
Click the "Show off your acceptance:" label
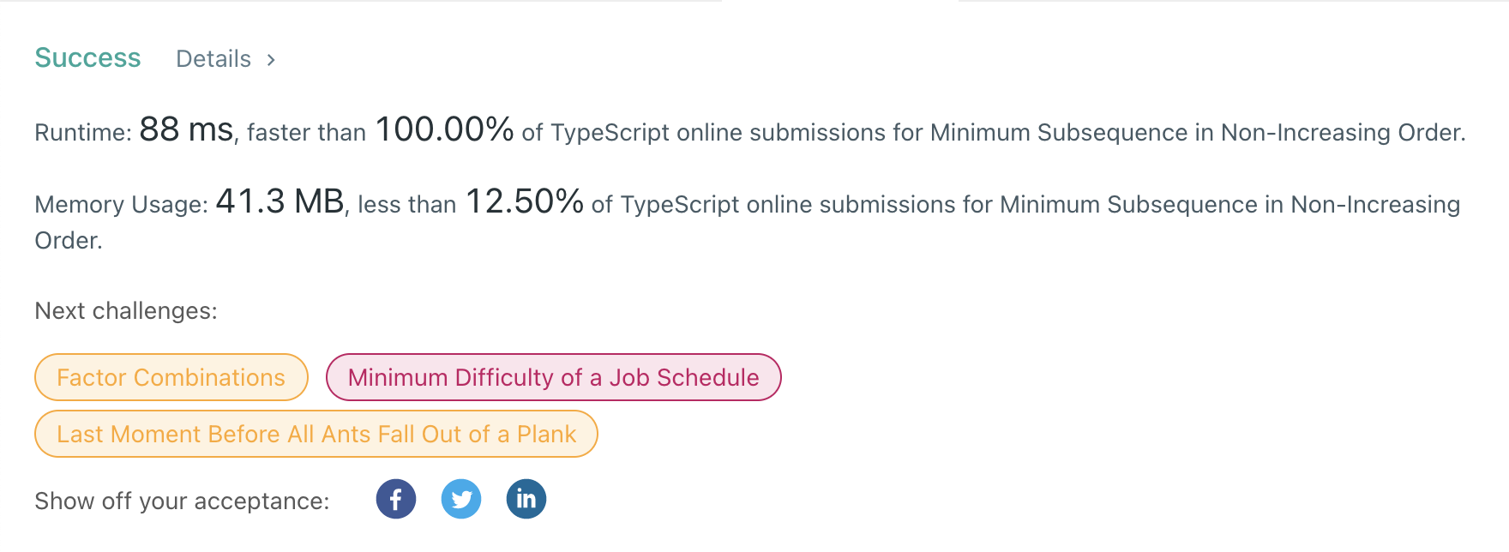click(182, 501)
